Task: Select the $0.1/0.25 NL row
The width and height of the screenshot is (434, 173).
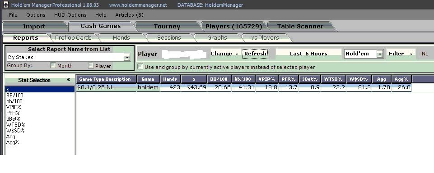Action: coord(243,87)
